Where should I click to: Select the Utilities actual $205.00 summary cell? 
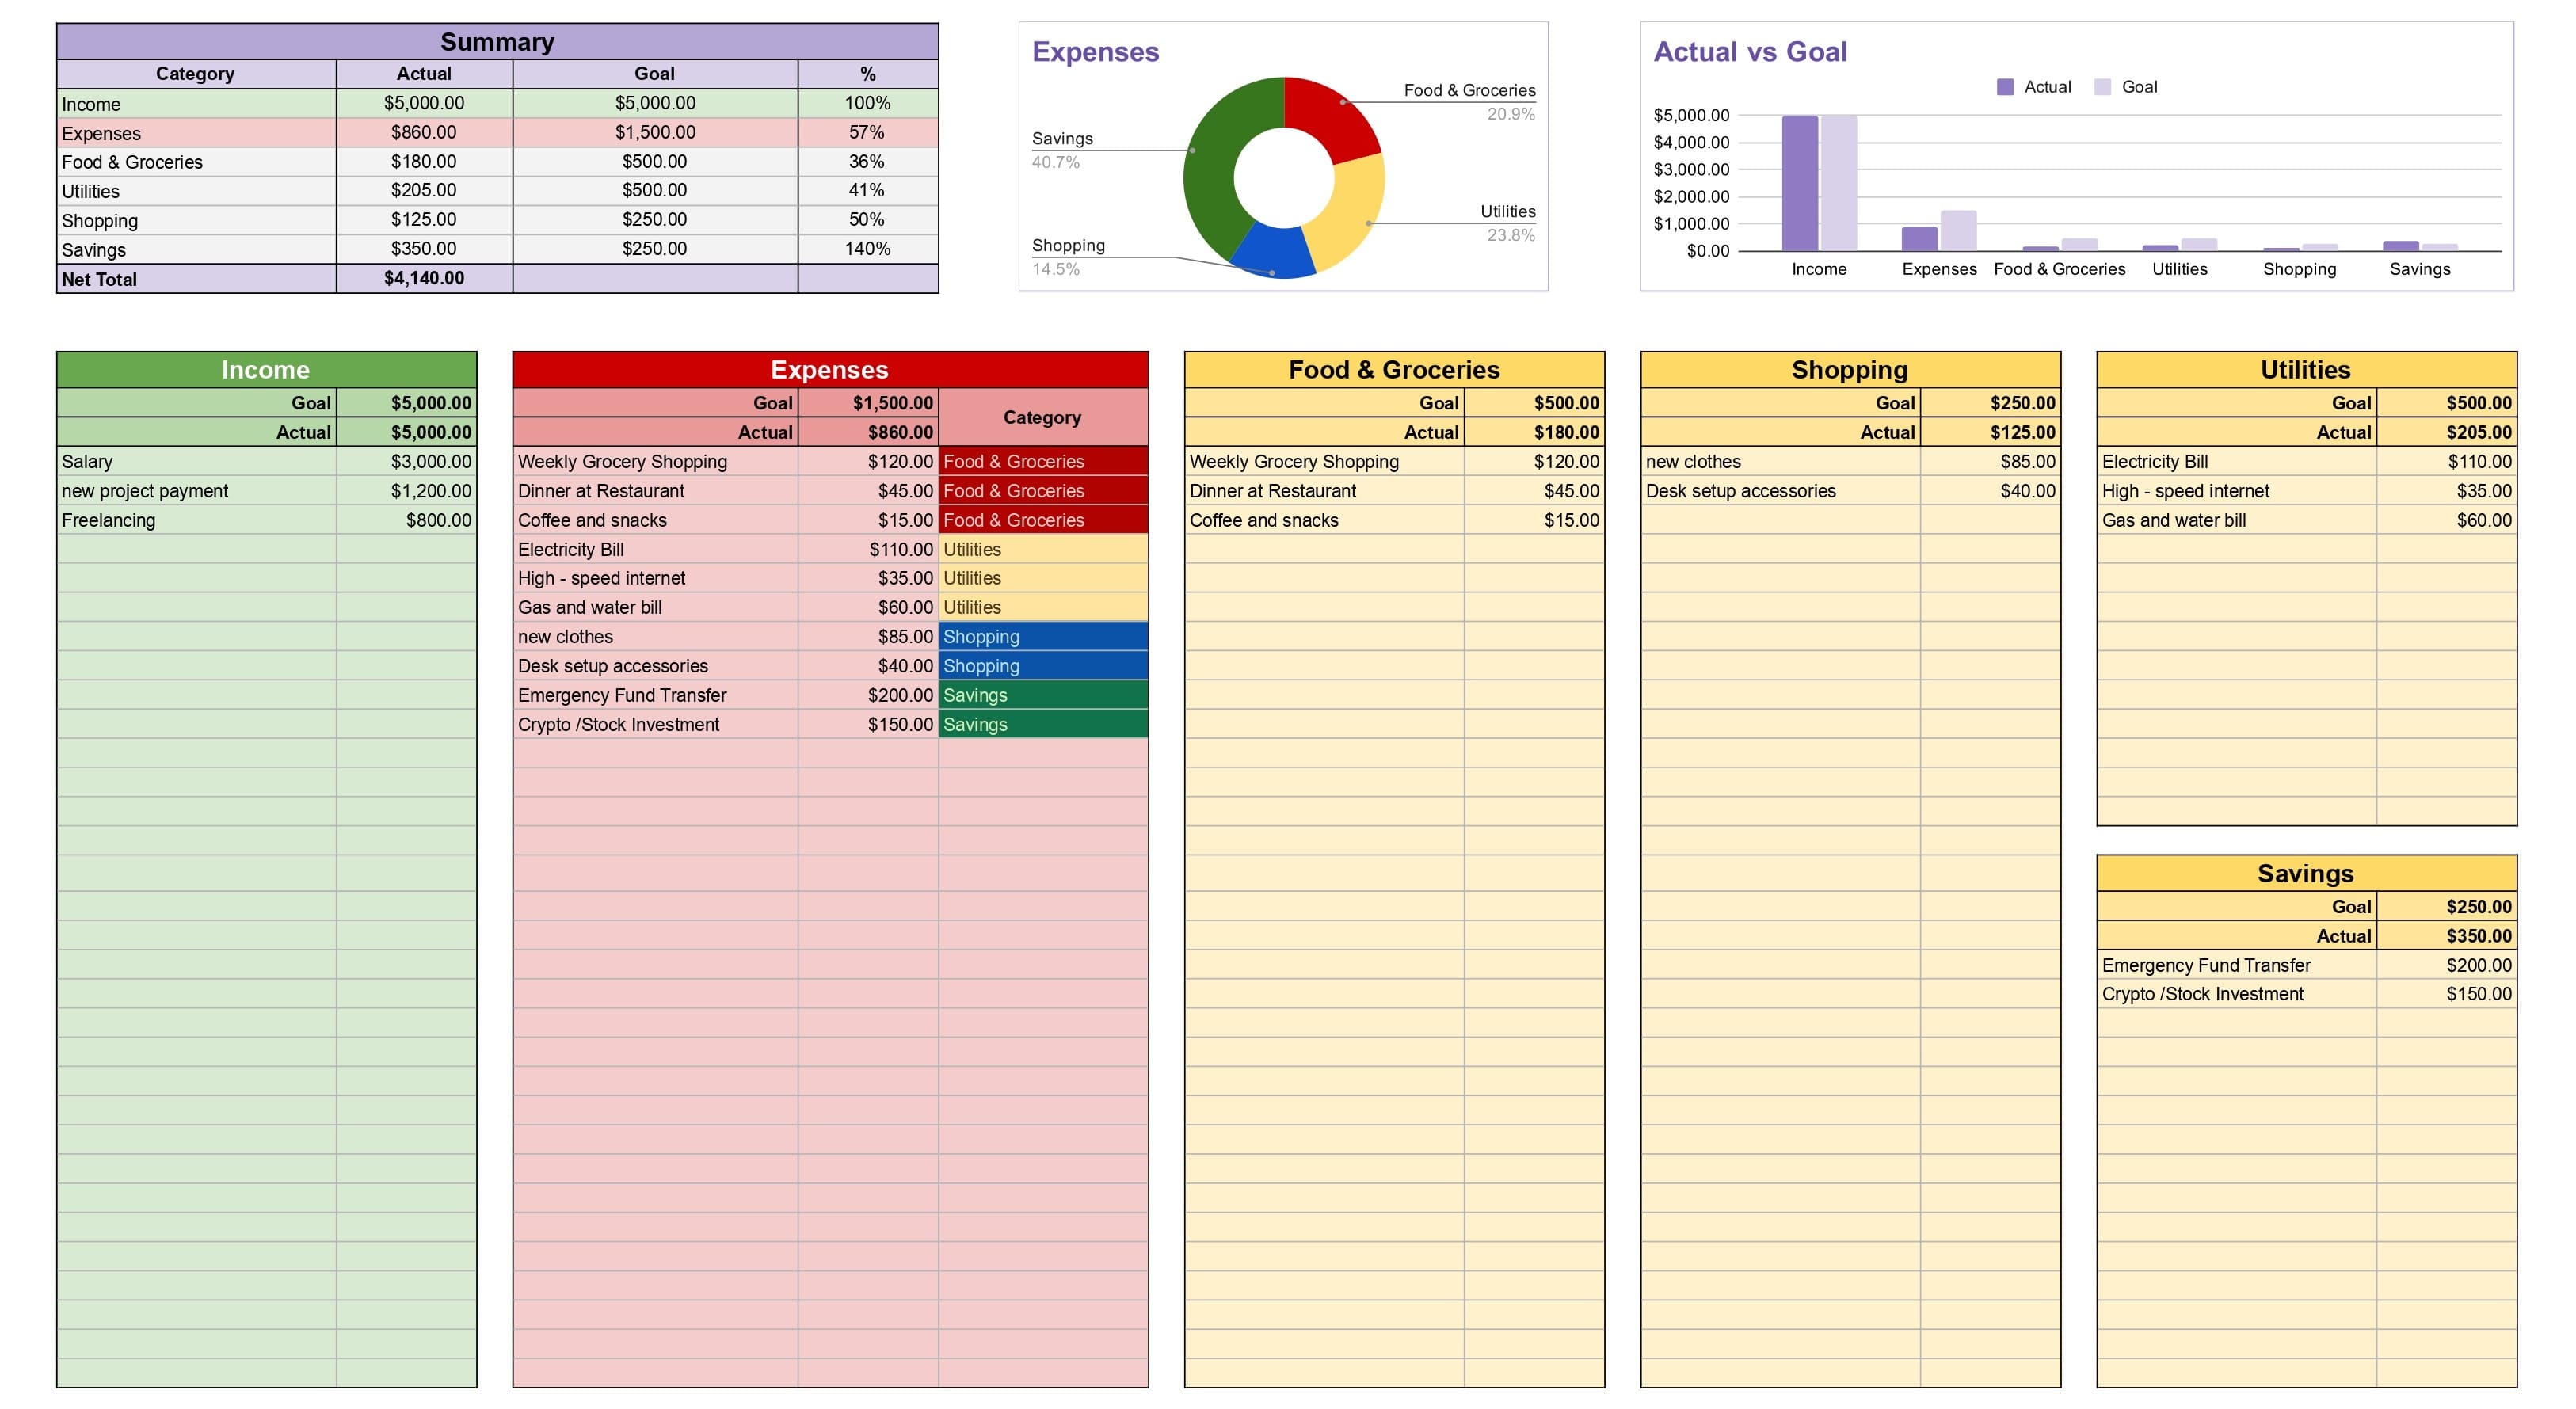[x=424, y=190]
